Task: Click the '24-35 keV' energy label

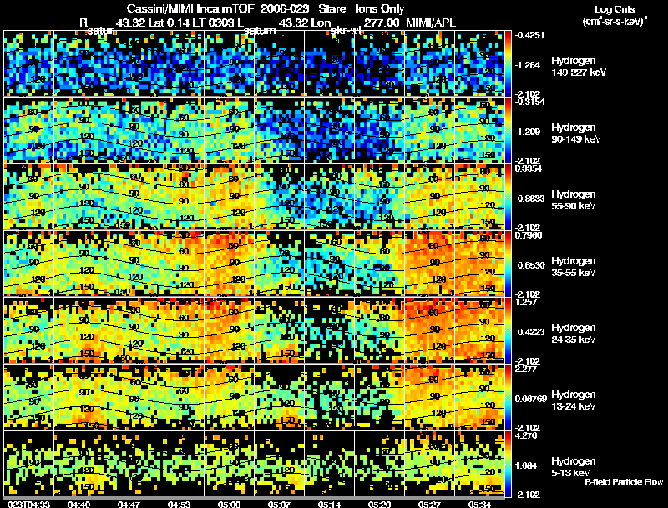Action: 574,340
